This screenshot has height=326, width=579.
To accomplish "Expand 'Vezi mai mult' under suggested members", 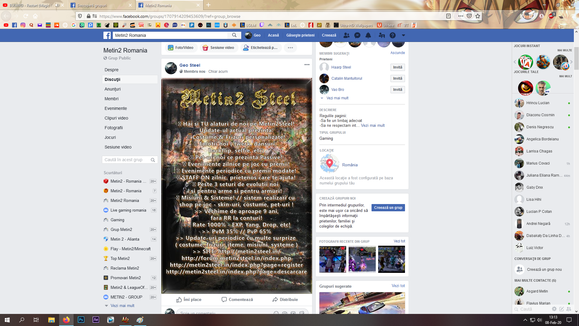I will coord(337,98).
